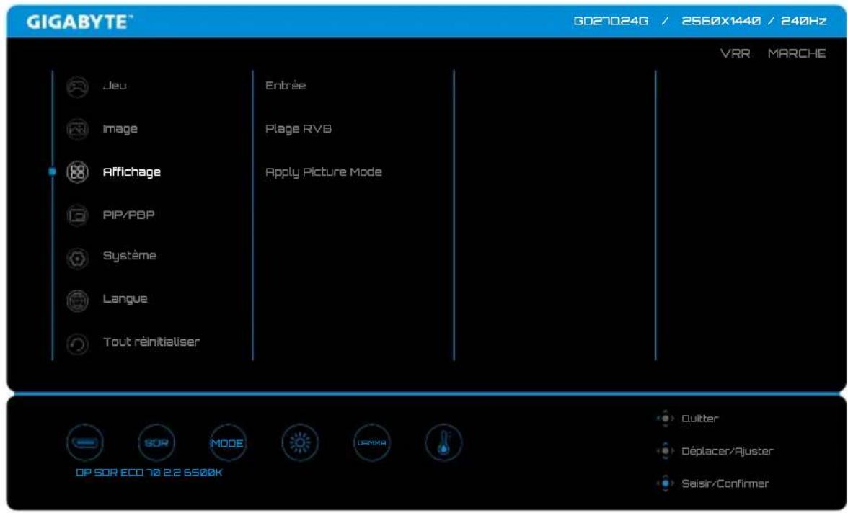Click the color temperature thermometer icon
Image resolution: width=848 pixels, height=513 pixels.
pos(443,442)
